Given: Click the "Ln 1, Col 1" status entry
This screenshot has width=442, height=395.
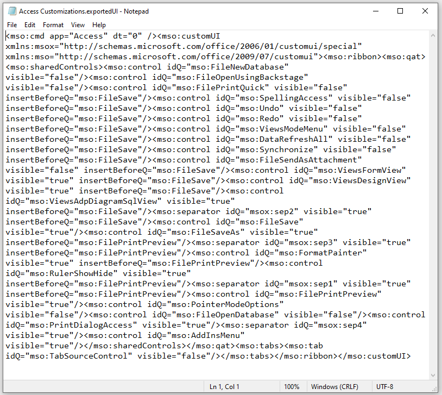Looking at the screenshot, I should pyautogui.click(x=224, y=386).
